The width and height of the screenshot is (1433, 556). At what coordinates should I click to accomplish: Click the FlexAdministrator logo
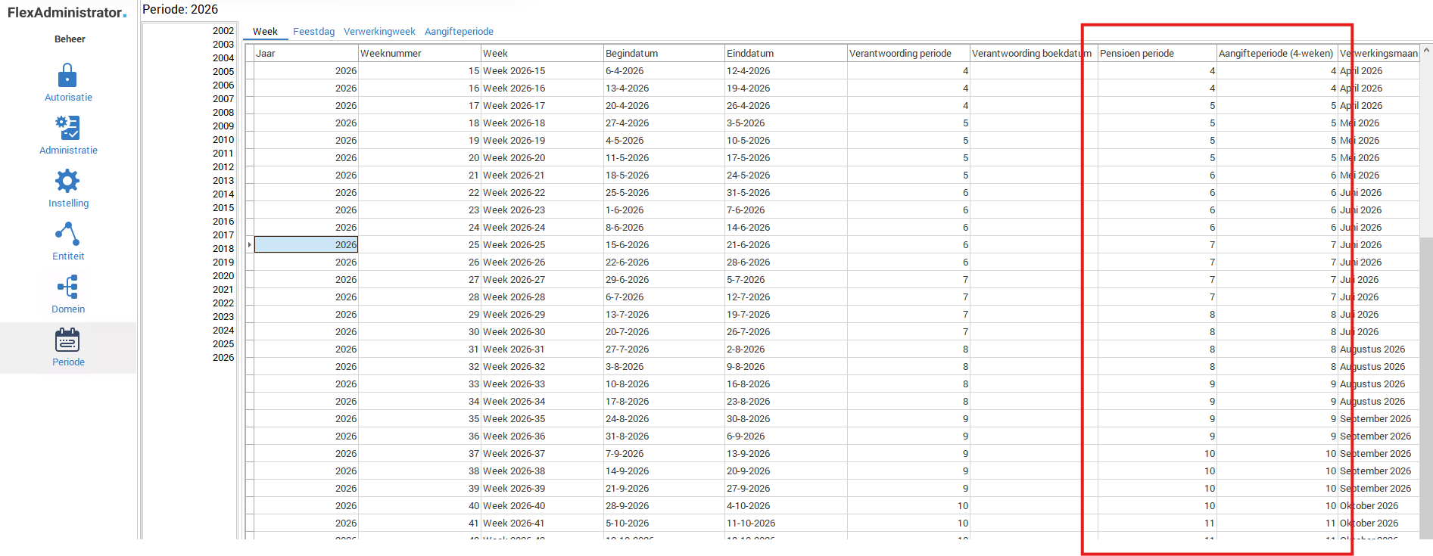(x=67, y=12)
